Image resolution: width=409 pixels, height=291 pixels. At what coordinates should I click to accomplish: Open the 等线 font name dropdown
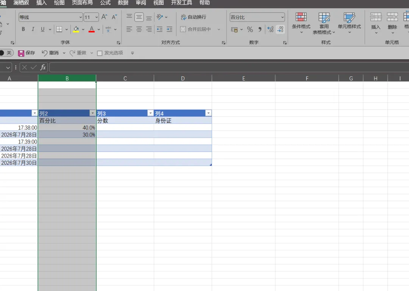[x=80, y=17]
